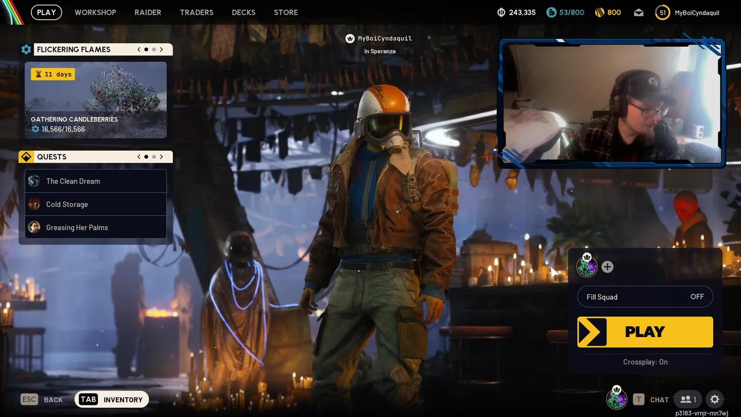Select second page dot in Flickering Flames header
741x417 pixels.
tap(153, 49)
